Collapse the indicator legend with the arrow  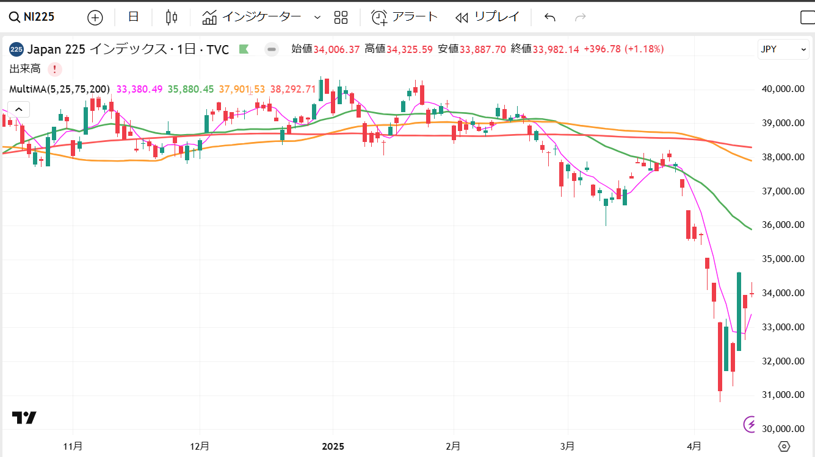(19, 110)
